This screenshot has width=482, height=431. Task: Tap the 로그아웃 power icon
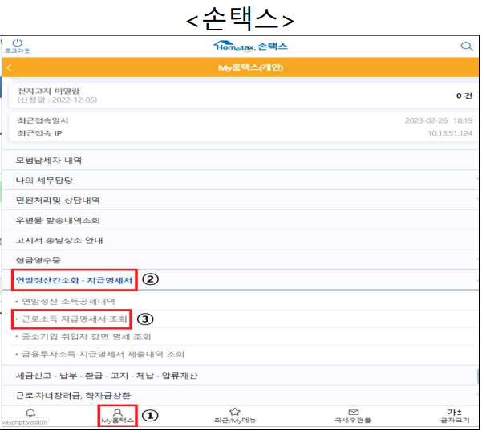[17, 46]
